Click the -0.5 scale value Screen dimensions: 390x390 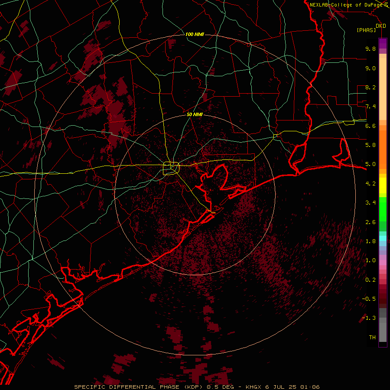pos(369,299)
